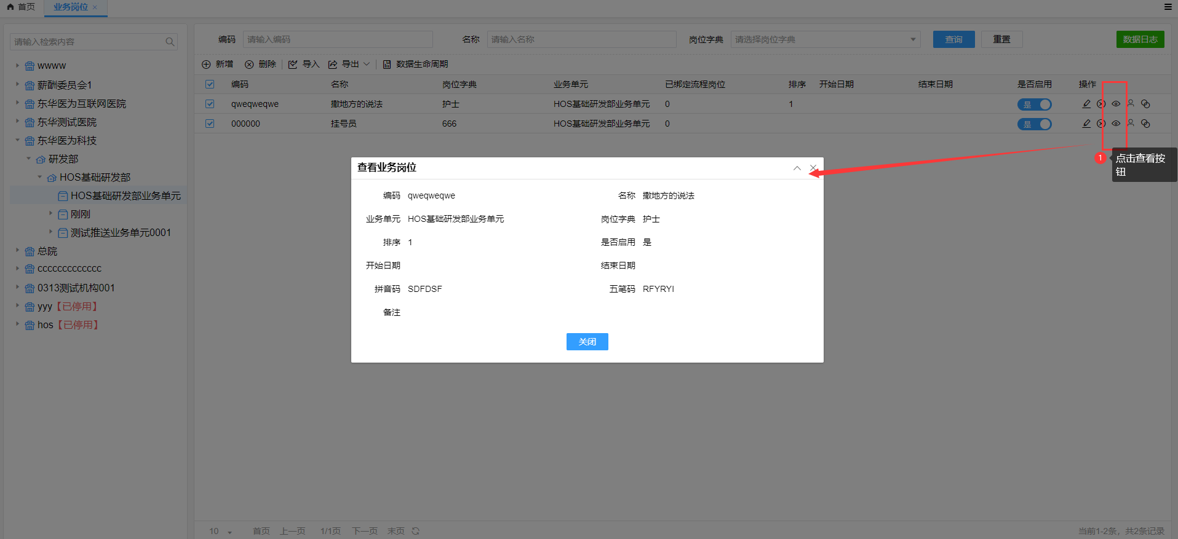Screen dimensions: 1178x539
Task: Expand the 东华医为互联网医院 tree node
Action: click(17, 103)
